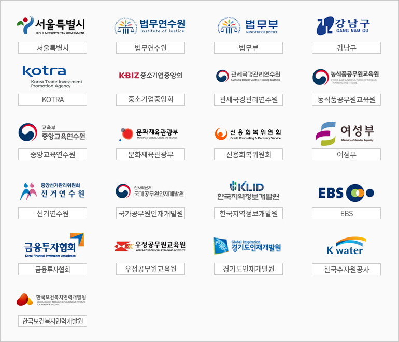Image resolution: width=399 pixels, height=342 pixels.
Task: Open the 금융투자협회 label button
Action: coord(52,270)
